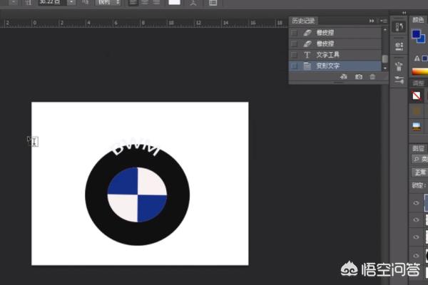The image size is (428, 285).
Task: Click the left align text button
Action: [x=133, y=2]
